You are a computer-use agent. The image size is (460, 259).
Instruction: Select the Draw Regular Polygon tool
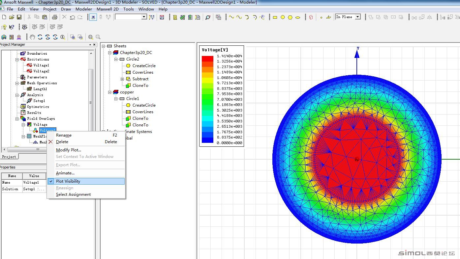(x=290, y=17)
